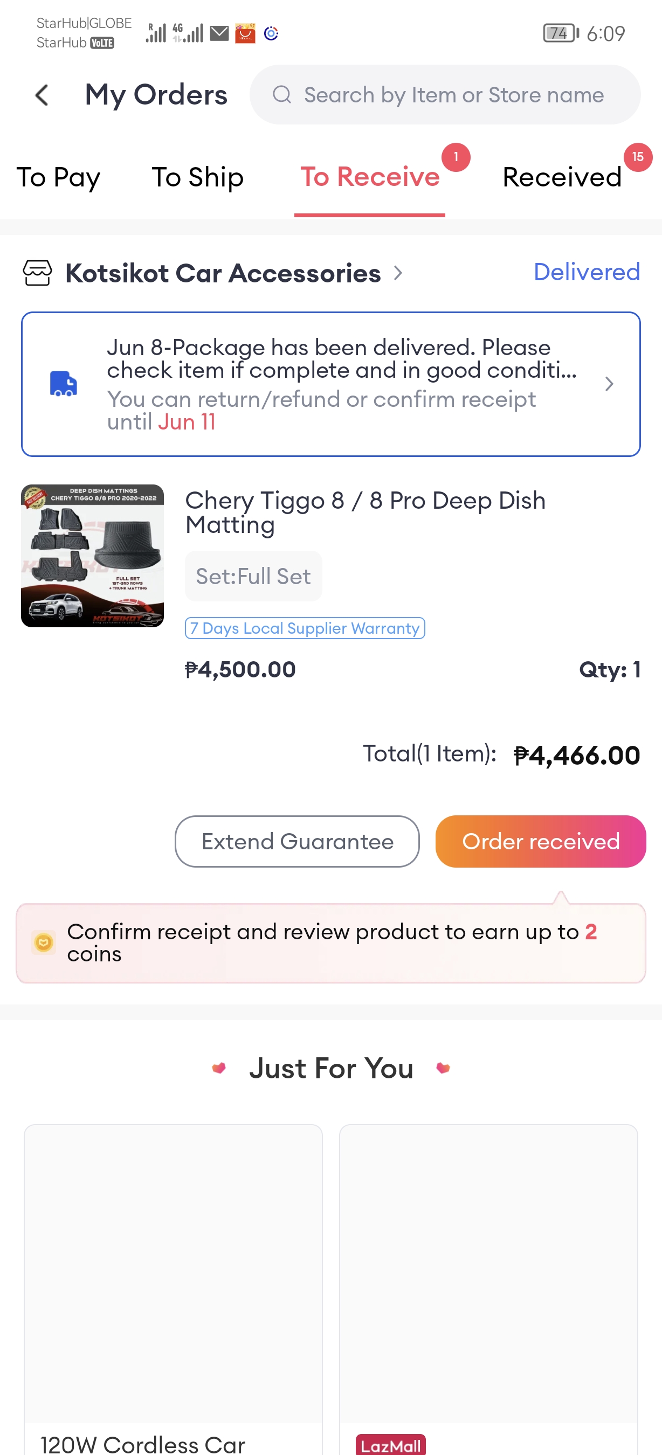Viewport: 662px width, 1455px height.
Task: Select the To Receive tab
Action: coord(369,177)
